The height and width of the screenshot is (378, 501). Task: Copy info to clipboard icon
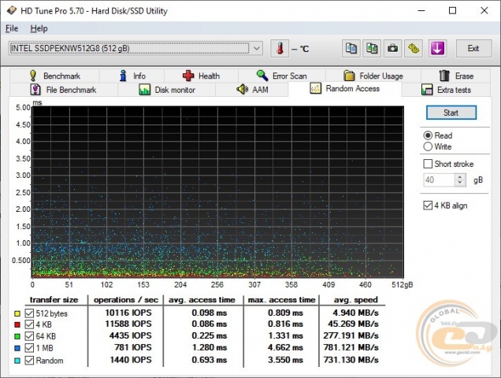(x=351, y=49)
